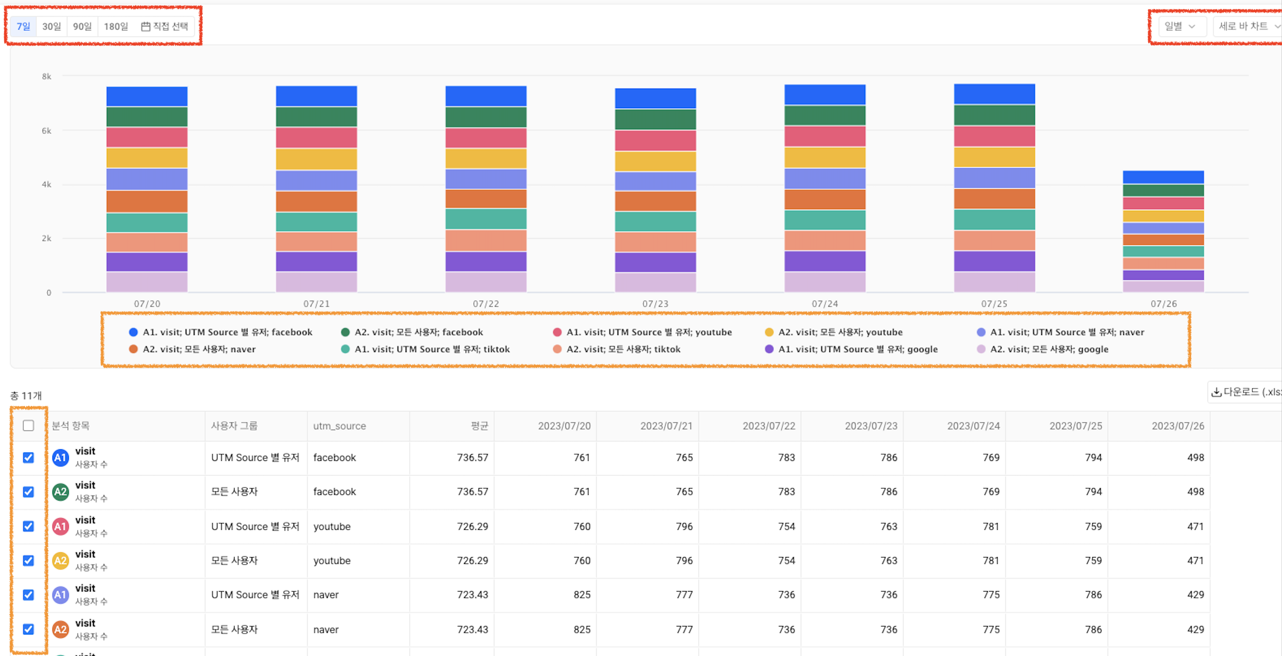Click the green A2 badge for facebook
Image resolution: width=1282 pixels, height=656 pixels.
[x=60, y=492]
